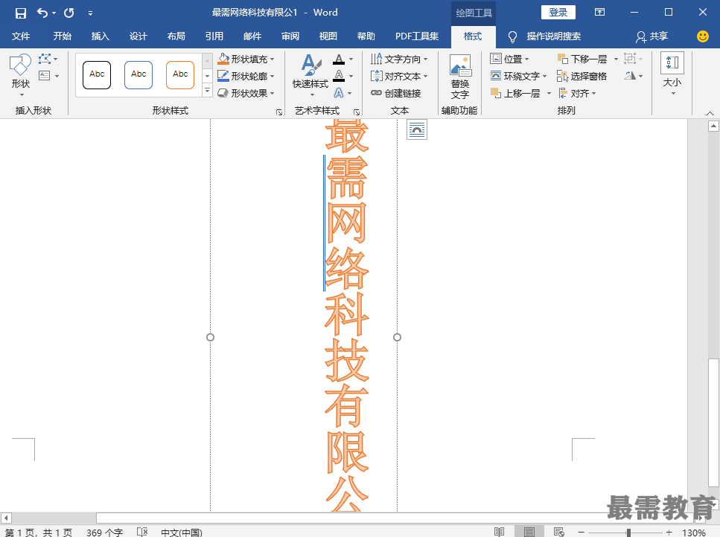Image resolution: width=720 pixels, height=537 pixels.
Task: Switch to the 开始 (Home) tab
Action: point(62,36)
